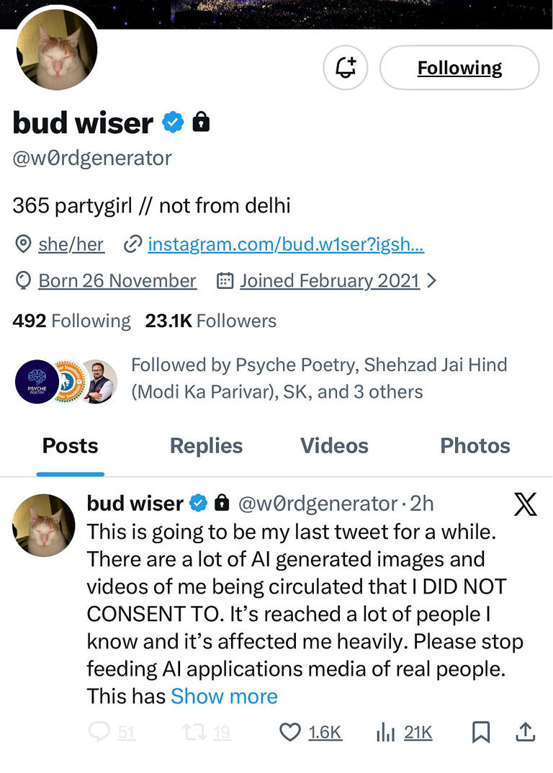Share the tweet via share icon
The image size is (553, 773).
(526, 733)
